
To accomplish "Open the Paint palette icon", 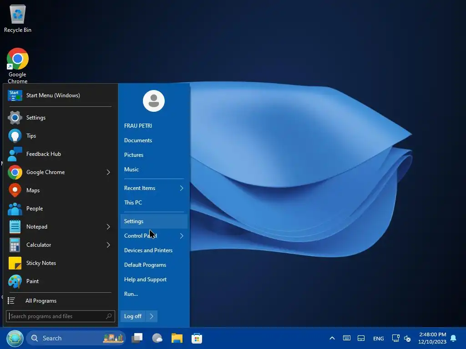I will point(15,281).
